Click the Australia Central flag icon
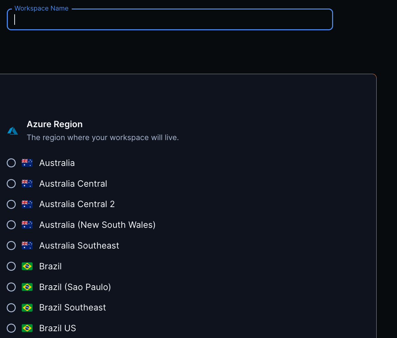The width and height of the screenshot is (397, 338). pos(27,183)
